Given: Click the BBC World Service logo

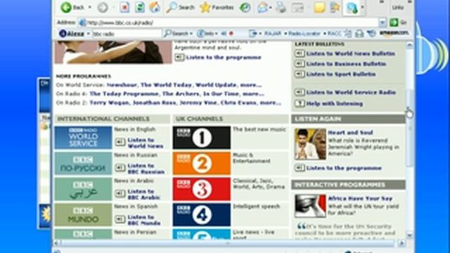Looking at the screenshot, I should pyautogui.click(x=83, y=138).
